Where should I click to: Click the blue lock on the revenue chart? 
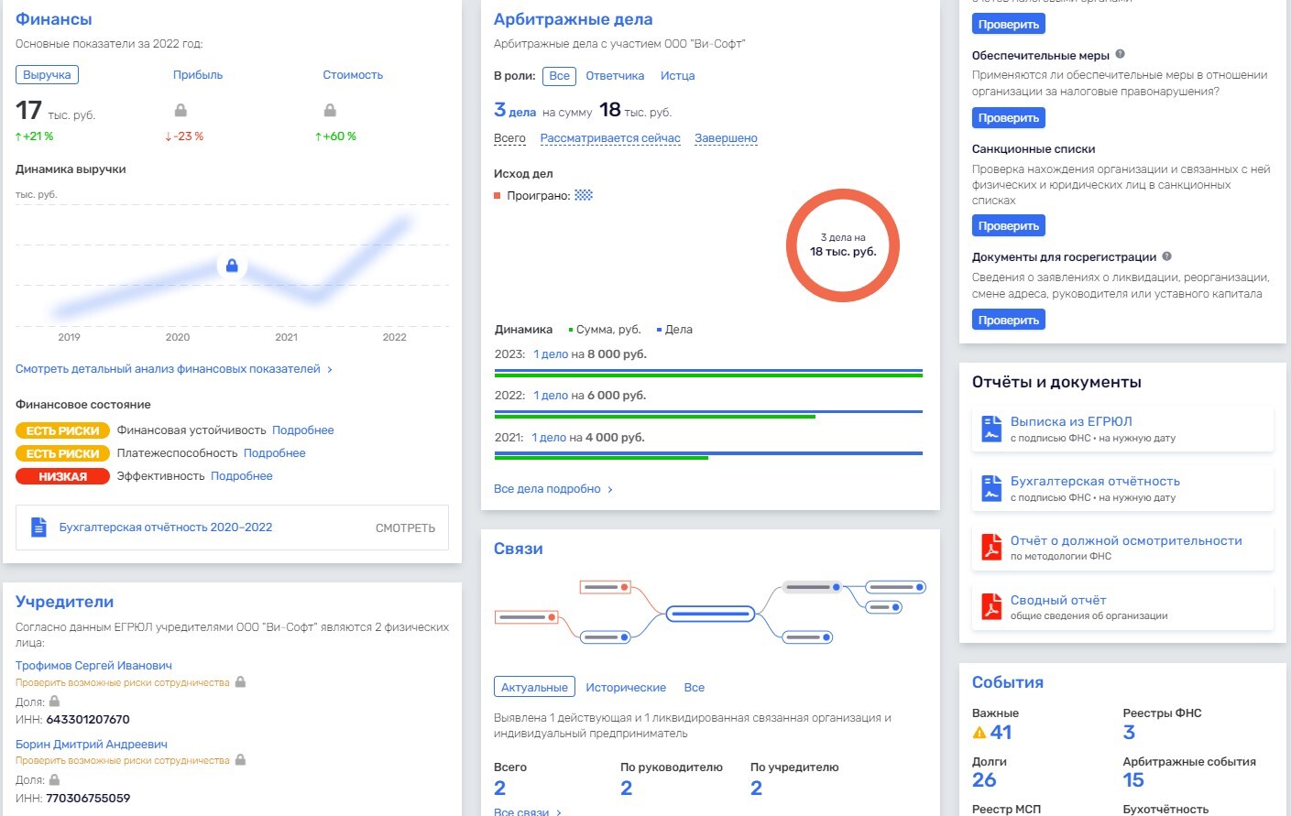pos(232,266)
